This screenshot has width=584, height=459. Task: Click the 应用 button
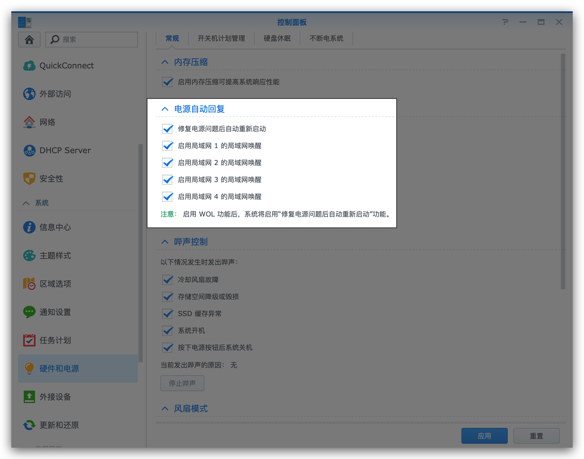[x=484, y=436]
